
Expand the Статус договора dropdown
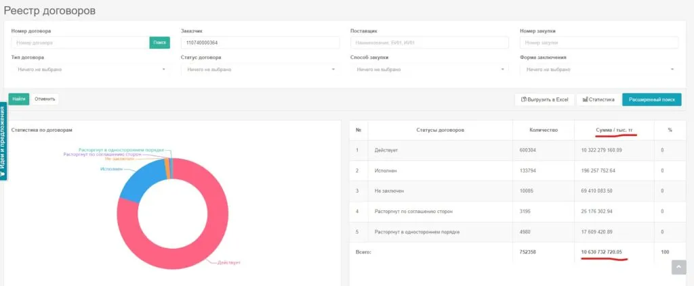pyautogui.click(x=260, y=69)
